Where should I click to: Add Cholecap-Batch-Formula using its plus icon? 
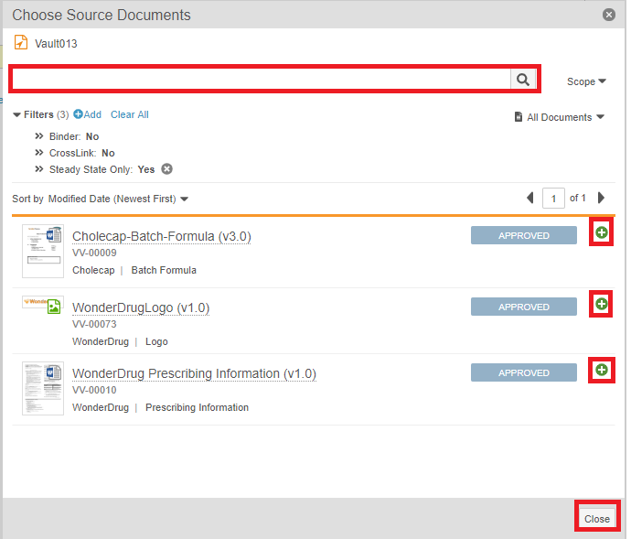pos(601,232)
